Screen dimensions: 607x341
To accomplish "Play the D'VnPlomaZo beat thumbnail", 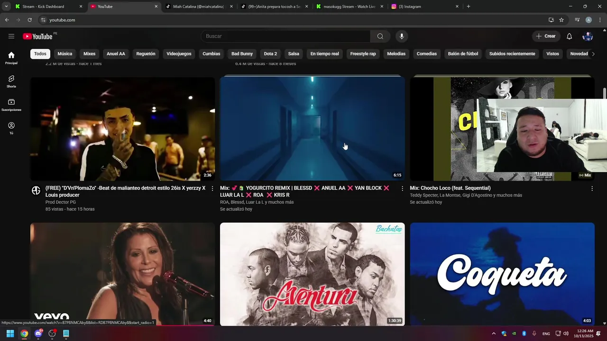I will coord(122,129).
